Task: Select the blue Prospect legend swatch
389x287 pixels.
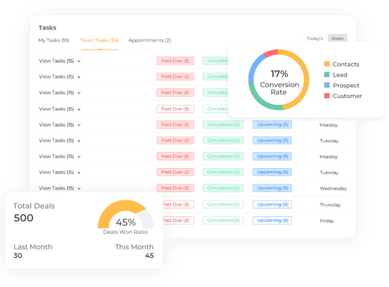Action: (x=326, y=85)
